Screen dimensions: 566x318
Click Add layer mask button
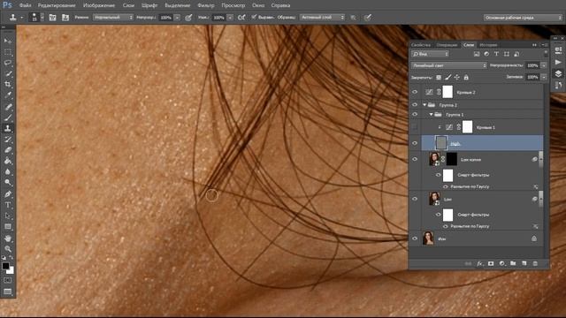pos(491,263)
